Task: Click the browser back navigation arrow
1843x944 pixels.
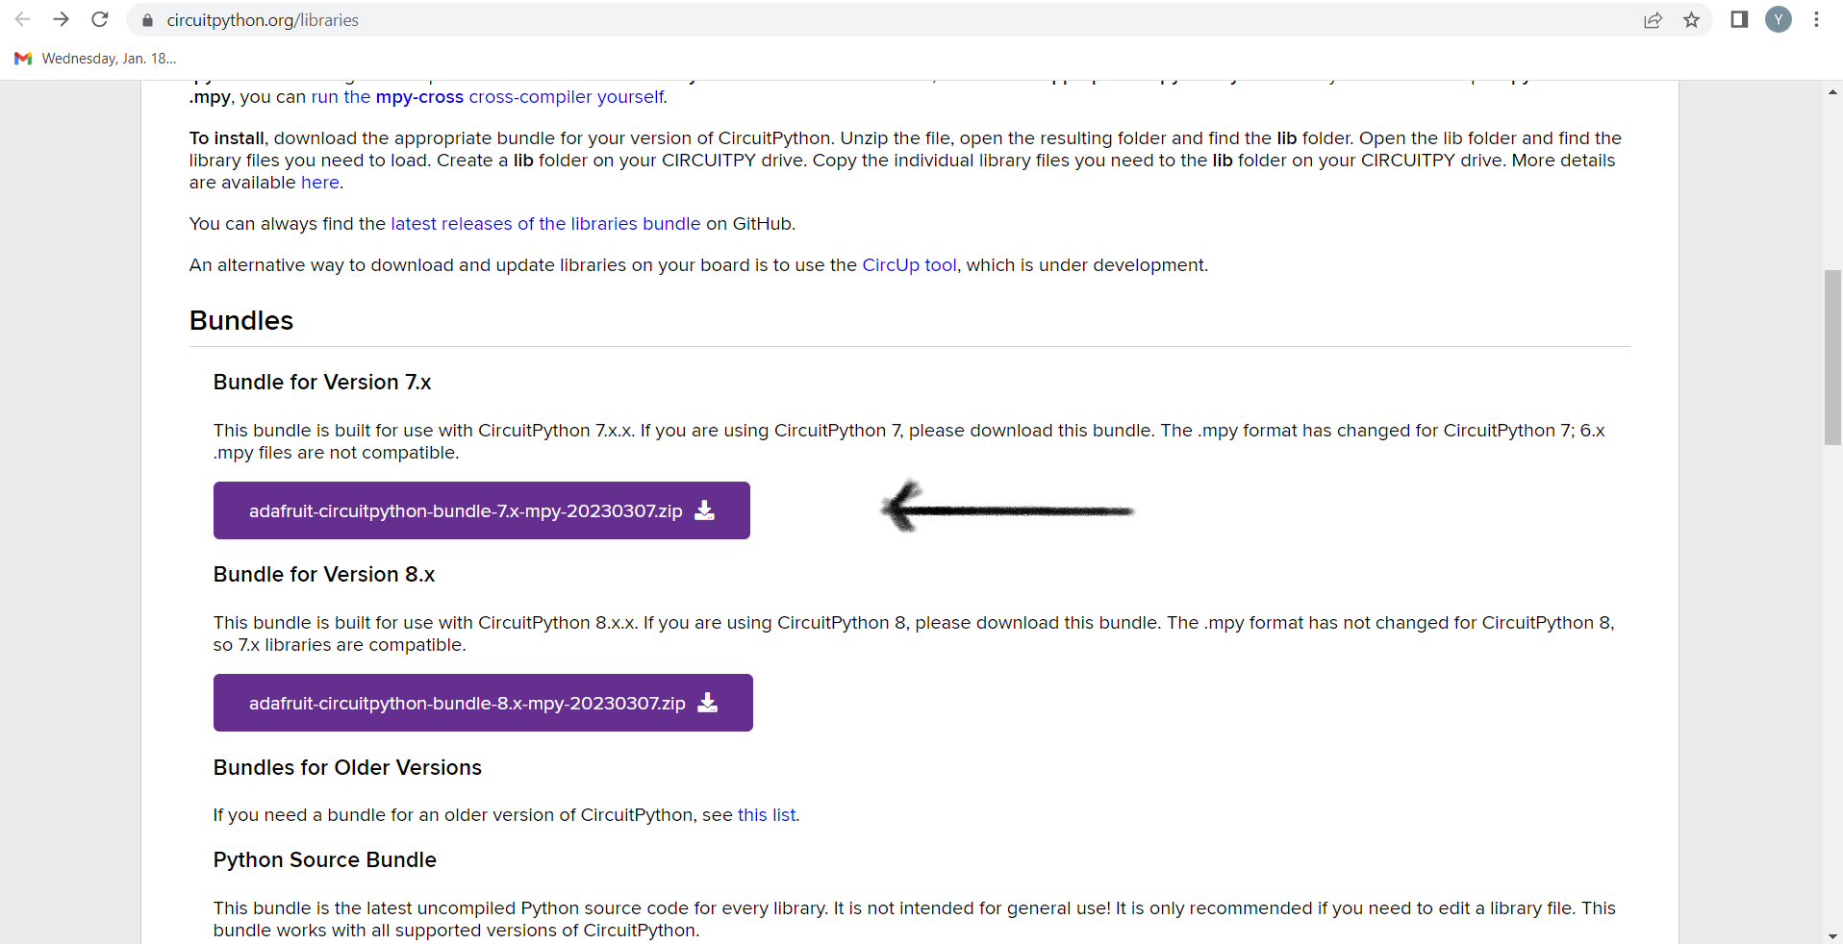Action: point(22,19)
